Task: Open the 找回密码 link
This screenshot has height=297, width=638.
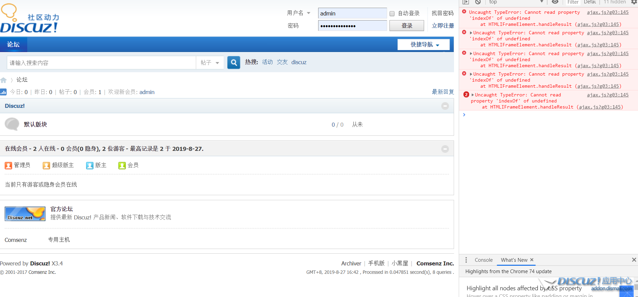Action: (443, 13)
